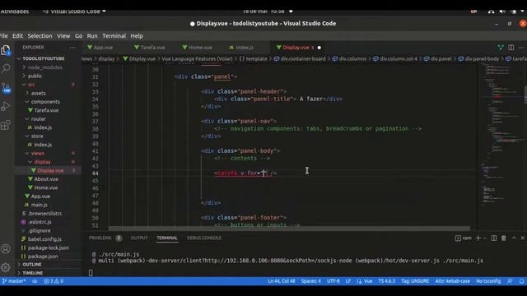
Task: Maximize panel with up chevron
Action: (x=514, y=238)
